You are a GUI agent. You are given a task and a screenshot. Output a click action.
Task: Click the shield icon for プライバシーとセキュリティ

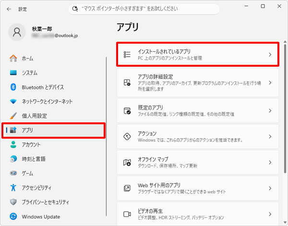(x=13, y=202)
